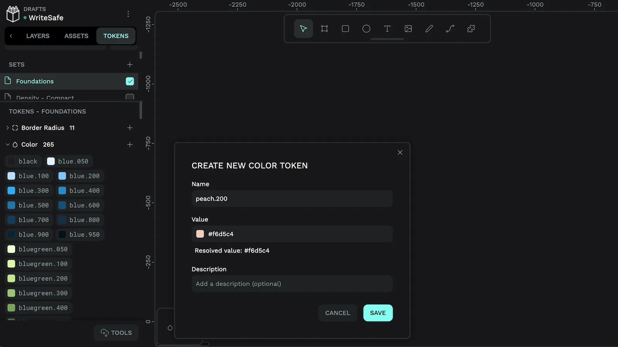The height and width of the screenshot is (347, 618).
Task: Click the Penpot logo icon
Action: pyautogui.click(x=13, y=14)
